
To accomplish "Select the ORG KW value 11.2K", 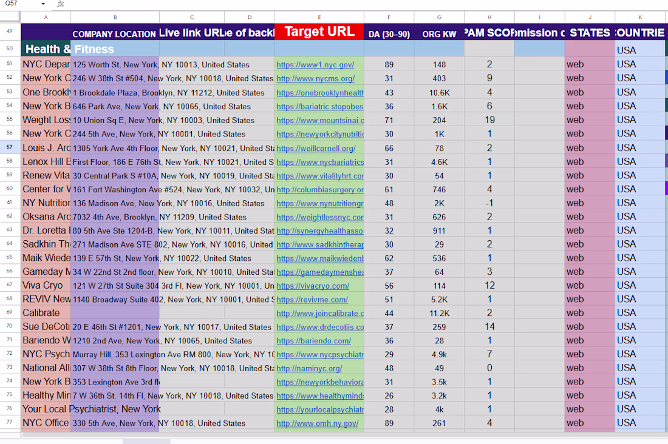I will tap(439, 314).
